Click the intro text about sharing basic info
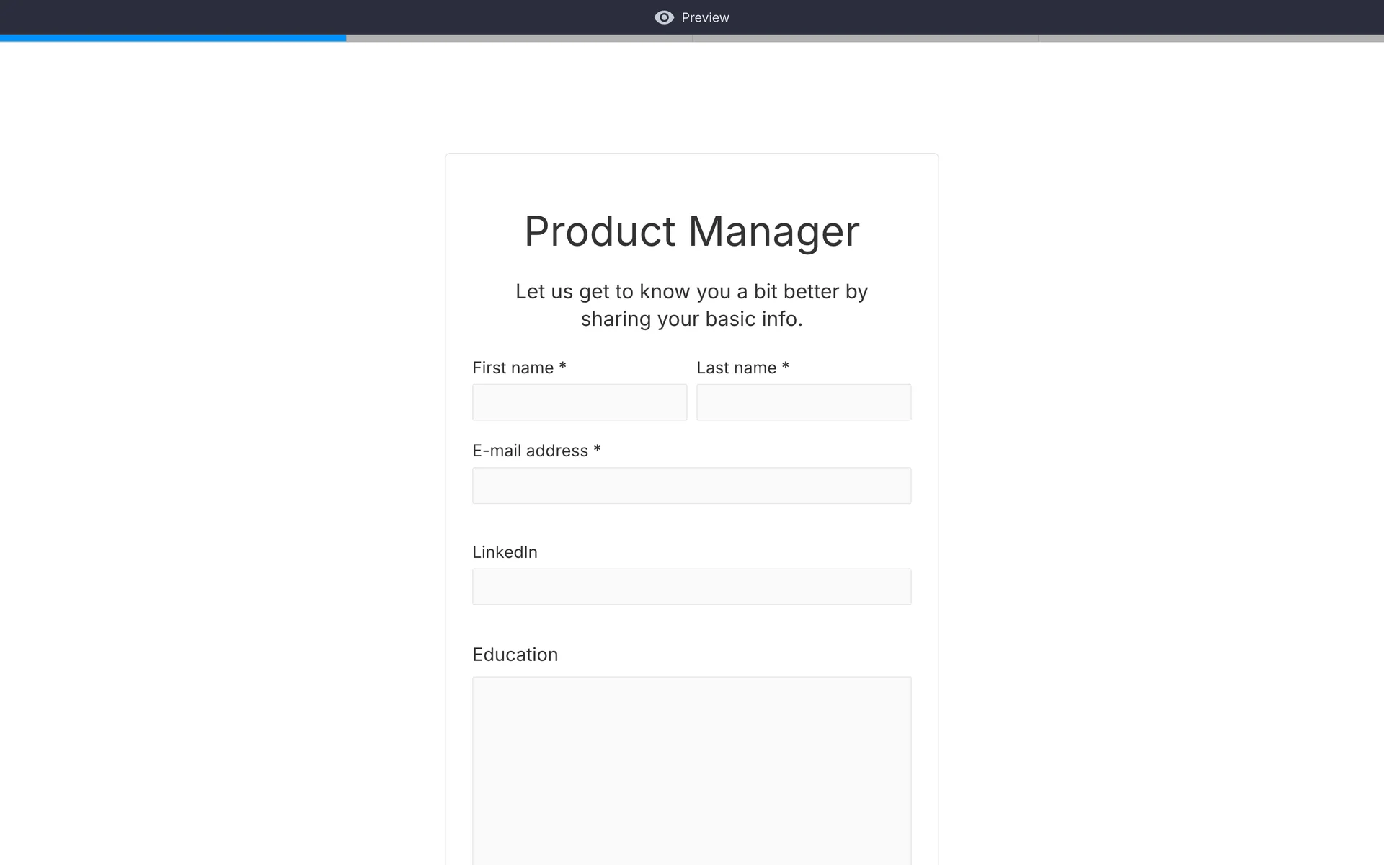 tap(691, 305)
